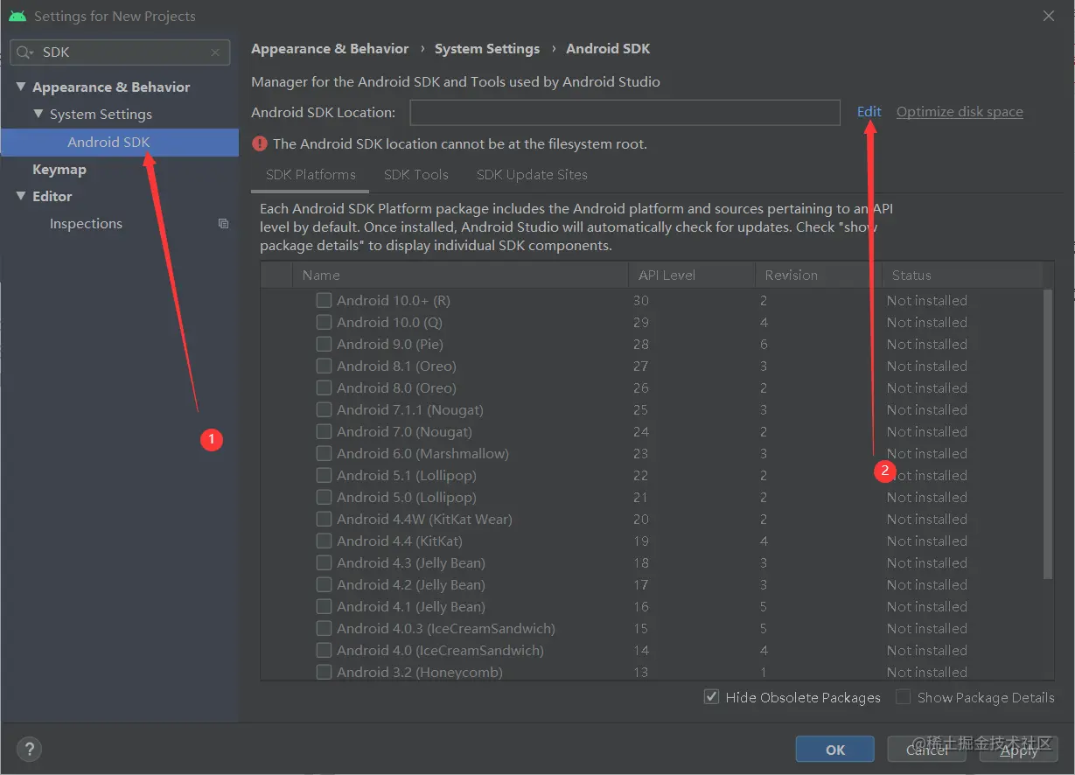The height and width of the screenshot is (775, 1075).
Task: Check the Android 4.0.3 (IceCreamSandwich) checkbox
Action: (324, 628)
